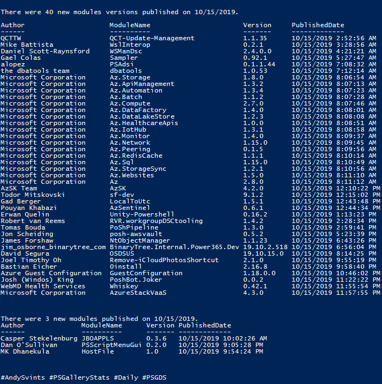The width and height of the screenshot is (382, 384).
Task: Click the QCT-Update-Management module name
Action: (151, 38)
